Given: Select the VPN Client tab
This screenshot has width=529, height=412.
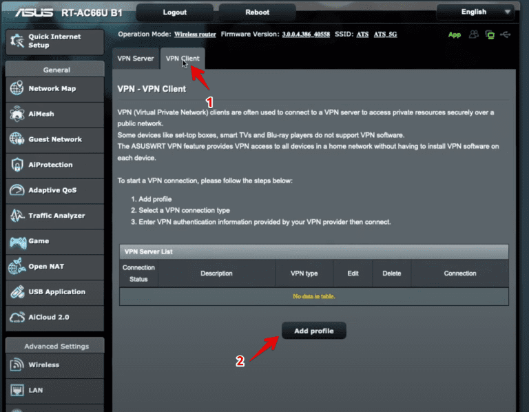Looking at the screenshot, I should click(x=183, y=59).
